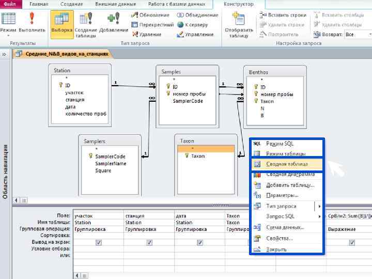Run query with Выполнить button
The image size is (372, 279).
[32, 23]
